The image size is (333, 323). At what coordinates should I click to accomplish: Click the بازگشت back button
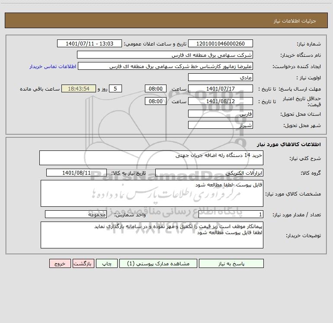[83, 264]
